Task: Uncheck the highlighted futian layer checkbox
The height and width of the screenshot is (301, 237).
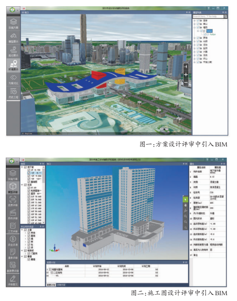Action: (201, 31)
